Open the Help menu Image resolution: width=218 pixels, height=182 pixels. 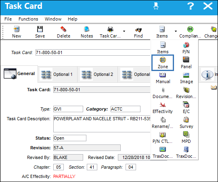click(x=72, y=19)
